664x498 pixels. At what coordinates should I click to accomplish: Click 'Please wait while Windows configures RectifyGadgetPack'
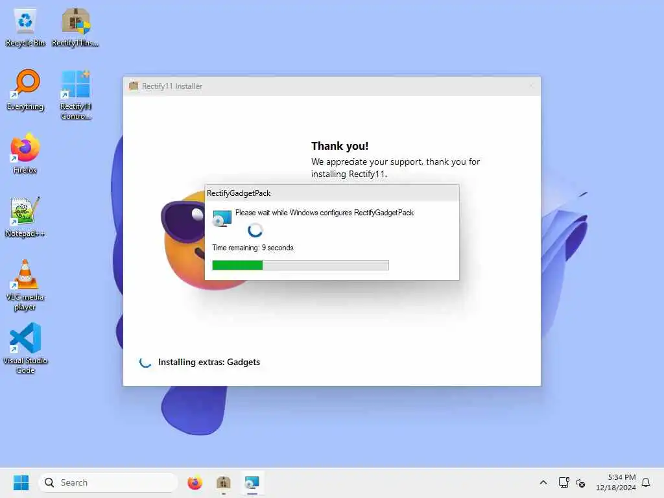(324, 213)
